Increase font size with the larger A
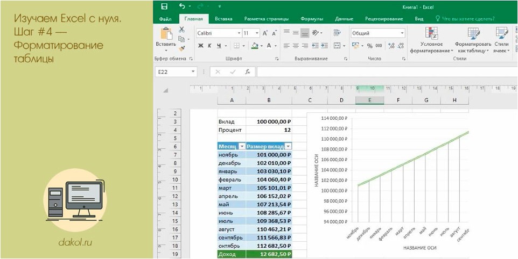Viewport: 518px width, 259px height. coord(265,33)
